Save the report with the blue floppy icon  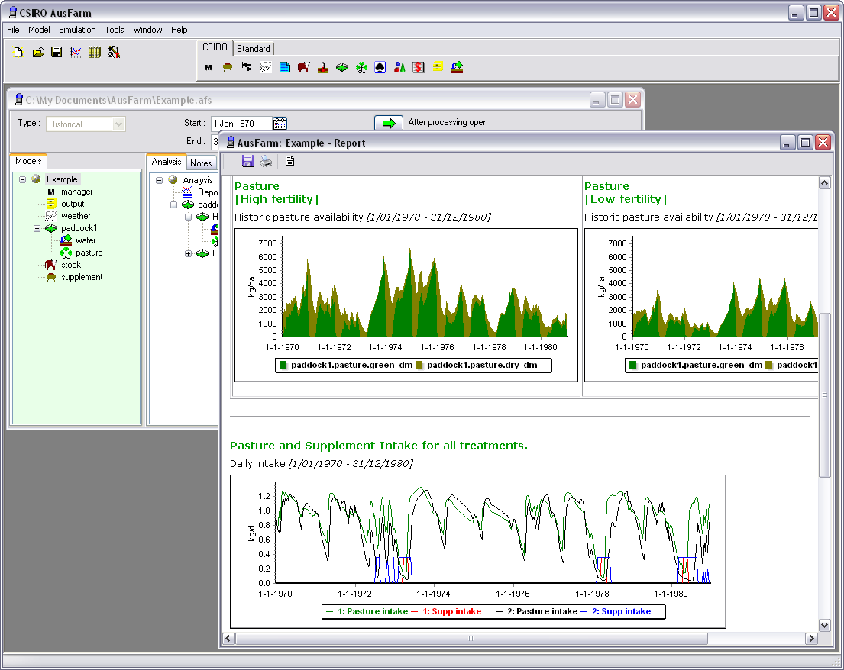247,161
